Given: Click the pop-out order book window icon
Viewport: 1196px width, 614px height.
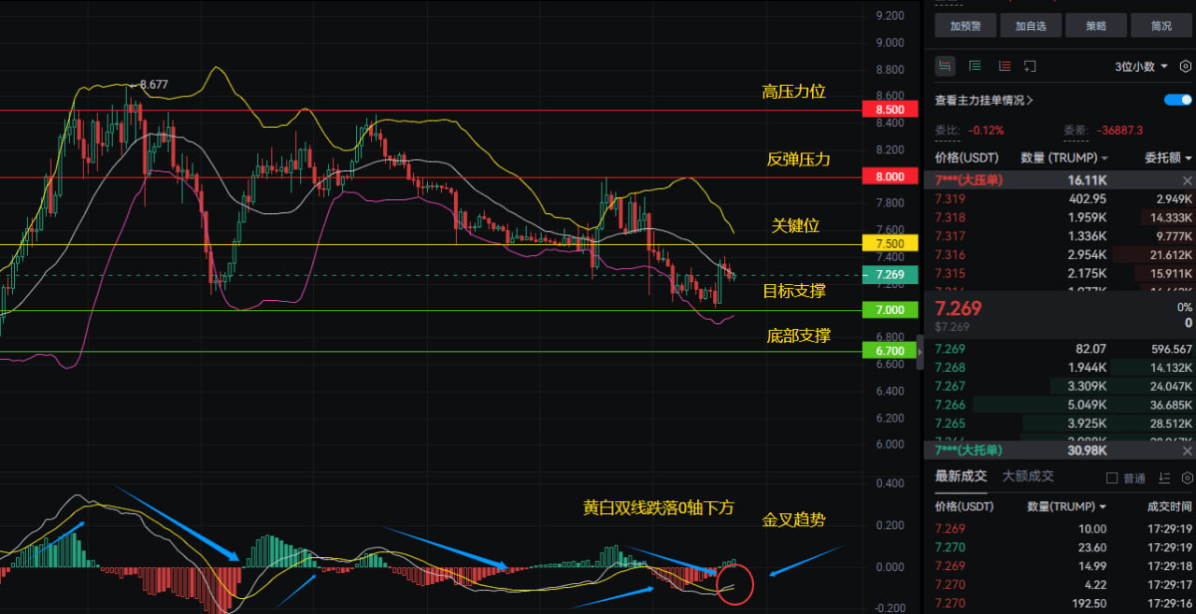Looking at the screenshot, I should 1031,66.
